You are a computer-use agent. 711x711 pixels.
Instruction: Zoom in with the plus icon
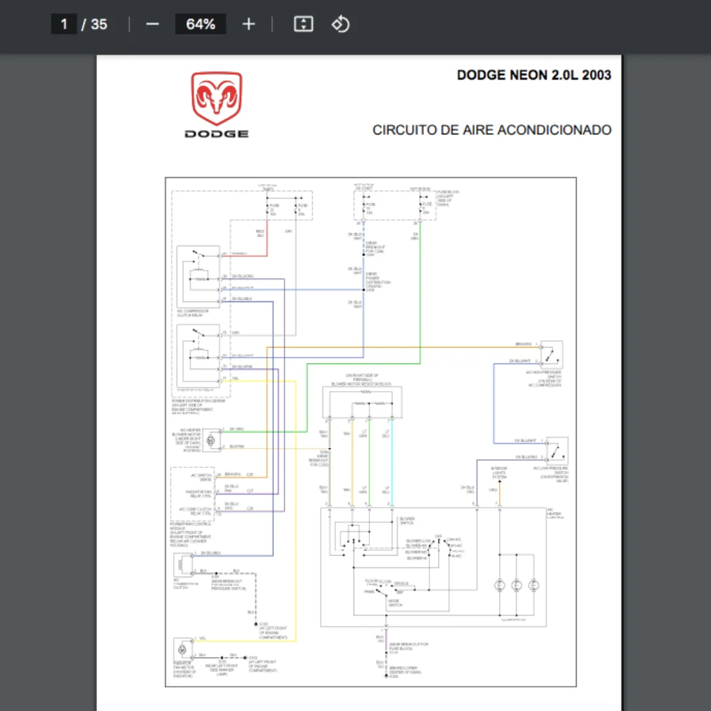point(248,24)
